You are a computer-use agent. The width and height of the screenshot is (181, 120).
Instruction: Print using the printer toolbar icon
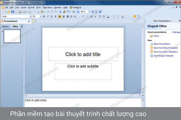[24, 12]
